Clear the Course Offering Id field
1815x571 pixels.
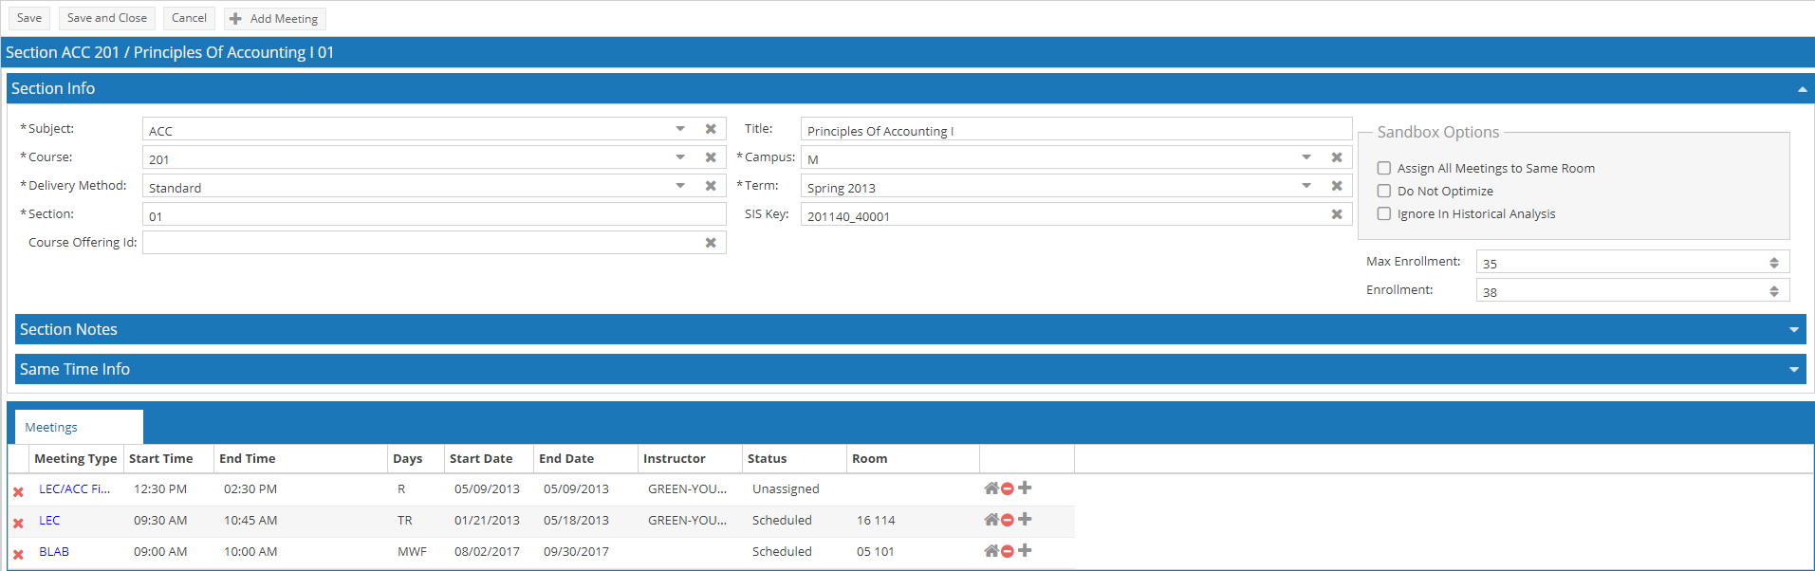pyautogui.click(x=711, y=243)
